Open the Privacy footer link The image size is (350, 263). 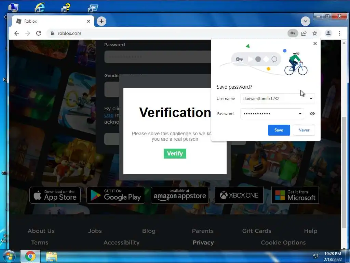tap(203, 243)
